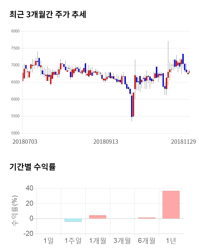Click the 3개월 period axis label

click(x=122, y=240)
